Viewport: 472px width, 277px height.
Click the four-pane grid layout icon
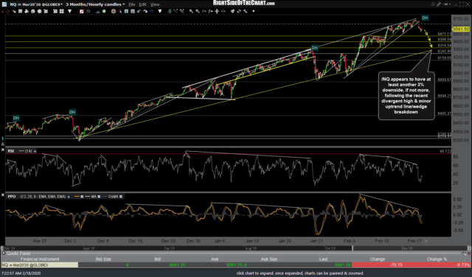62,12
